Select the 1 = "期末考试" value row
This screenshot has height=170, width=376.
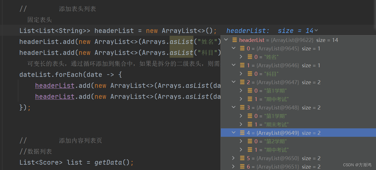[x=298, y=124]
